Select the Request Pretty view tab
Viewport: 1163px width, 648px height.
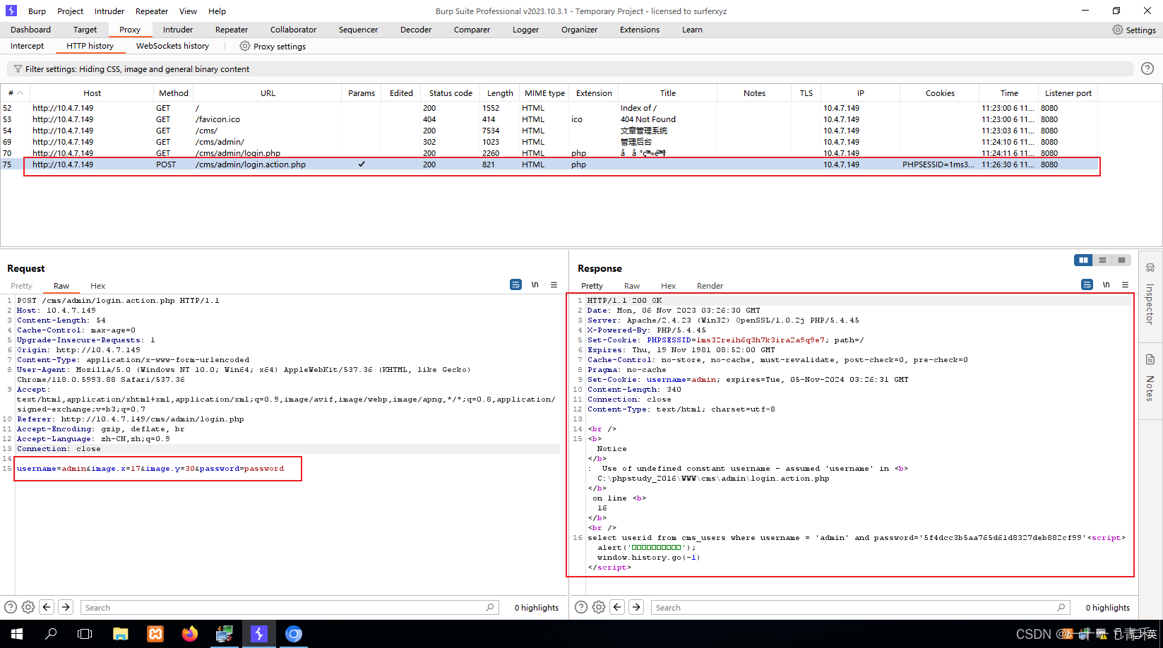pyautogui.click(x=21, y=286)
